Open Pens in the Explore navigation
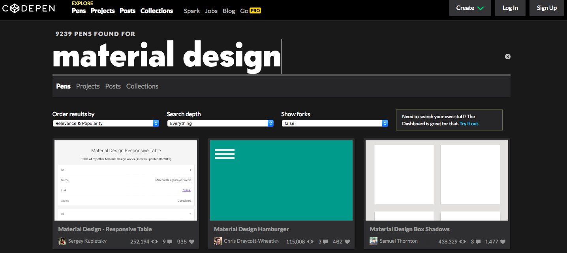567x253 pixels. pos(79,11)
